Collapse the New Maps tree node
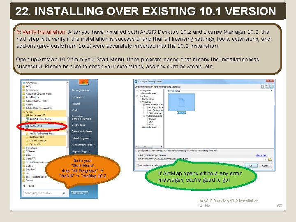This screenshot has height=222, width=296. tap(137, 96)
